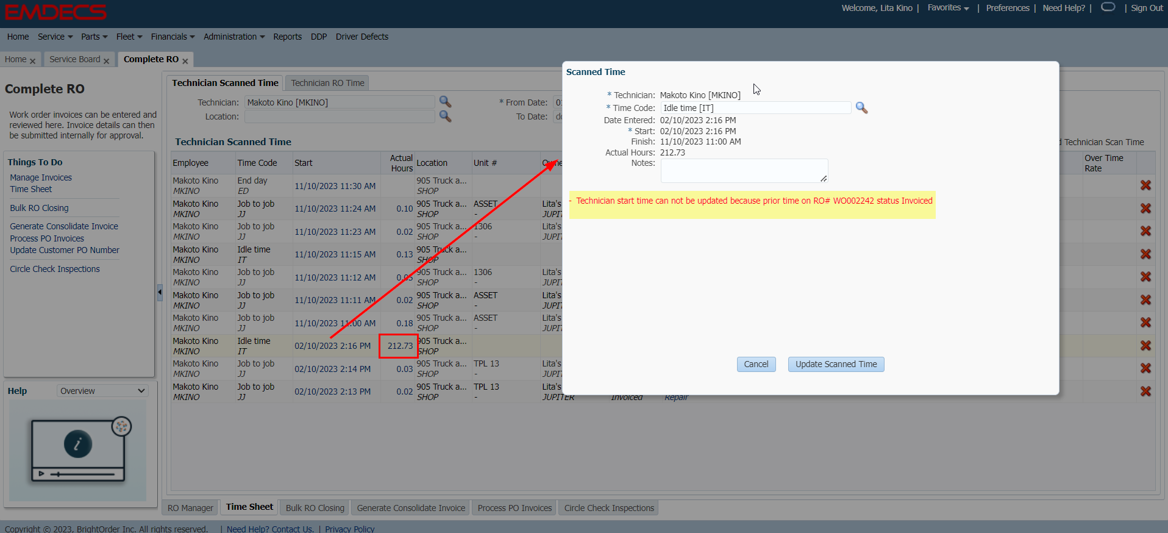Open Privacy Policy footer link
This screenshot has width=1168, height=533.
pos(350,529)
